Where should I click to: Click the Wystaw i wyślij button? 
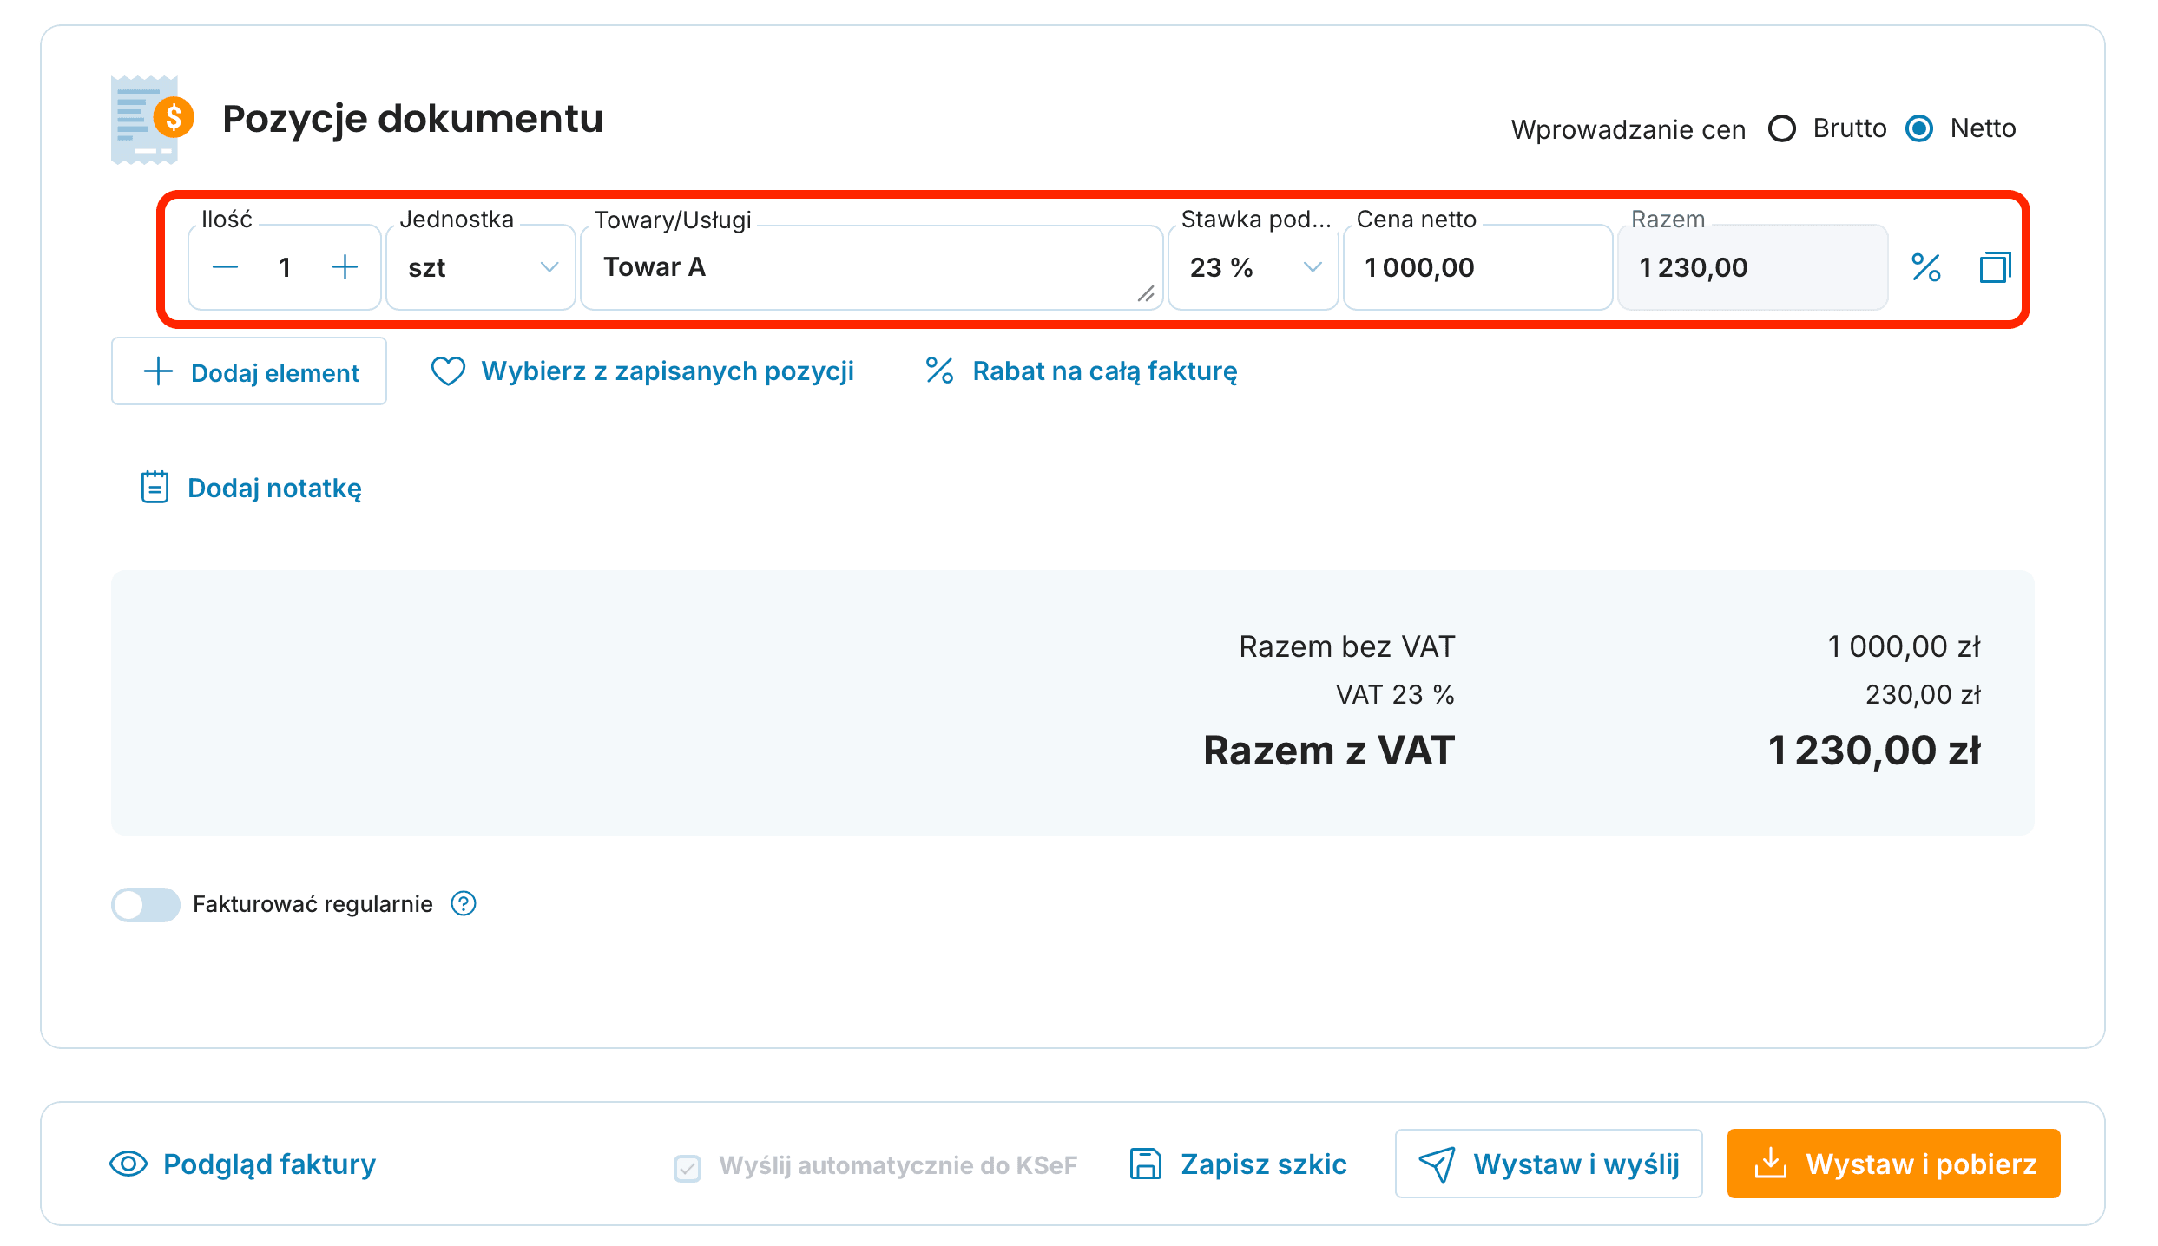[1549, 1164]
